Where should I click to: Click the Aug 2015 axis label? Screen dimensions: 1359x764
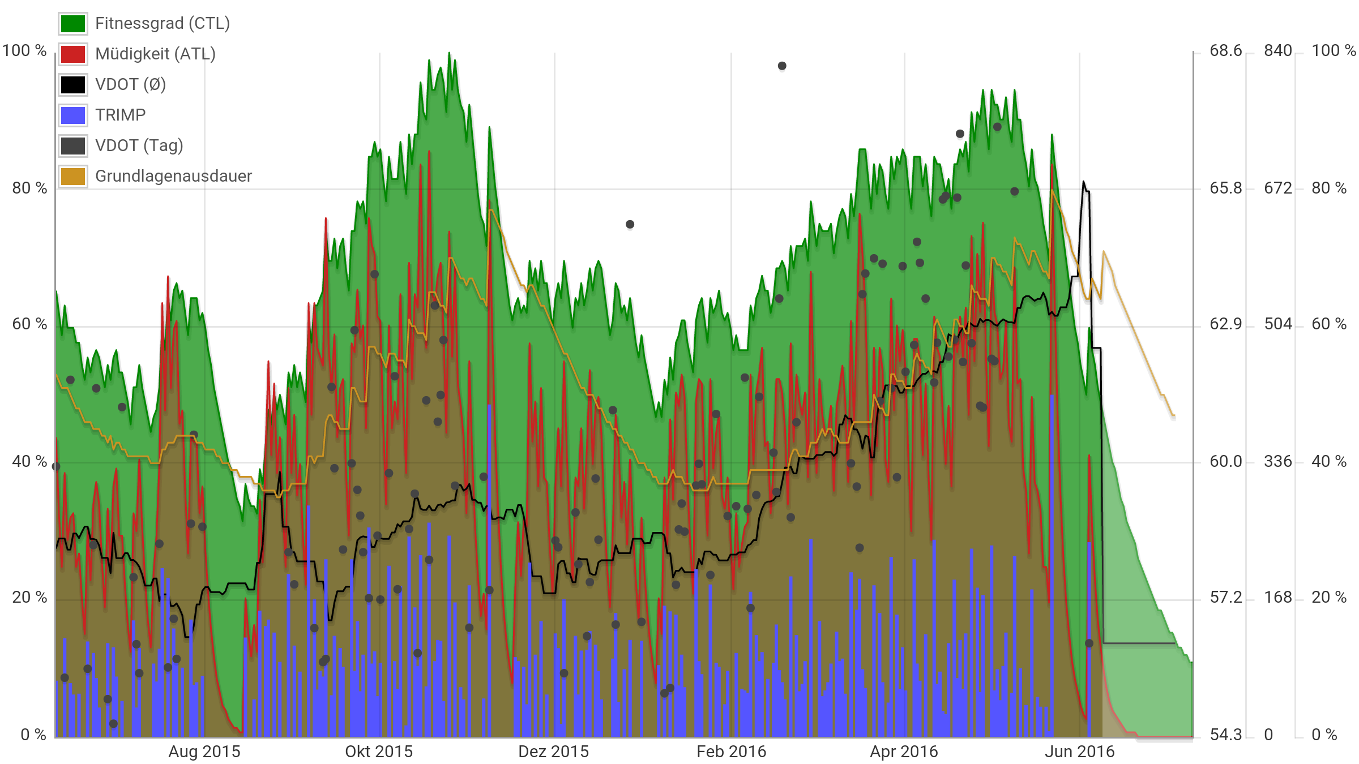coord(204,752)
